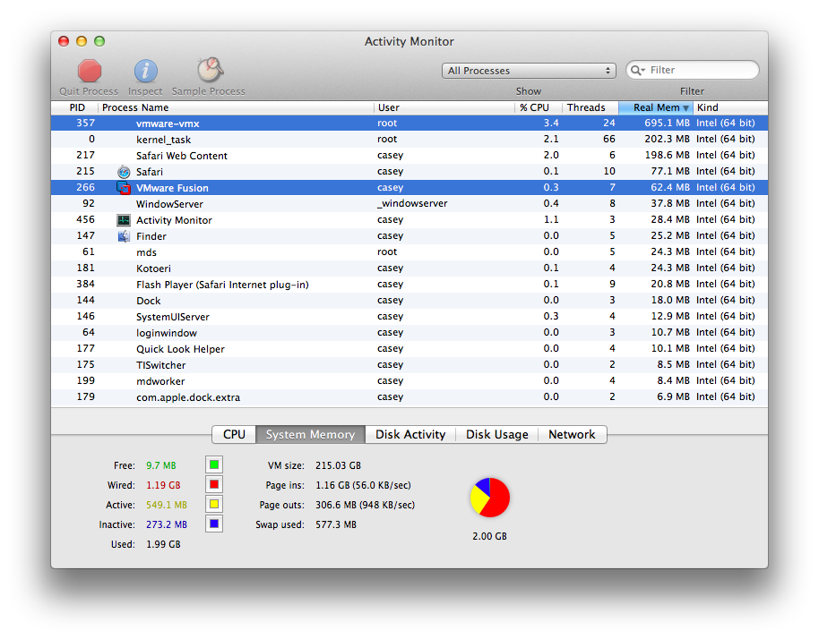The height and width of the screenshot is (639, 819).
Task: Click the Finder face icon in list
Action: (x=124, y=236)
